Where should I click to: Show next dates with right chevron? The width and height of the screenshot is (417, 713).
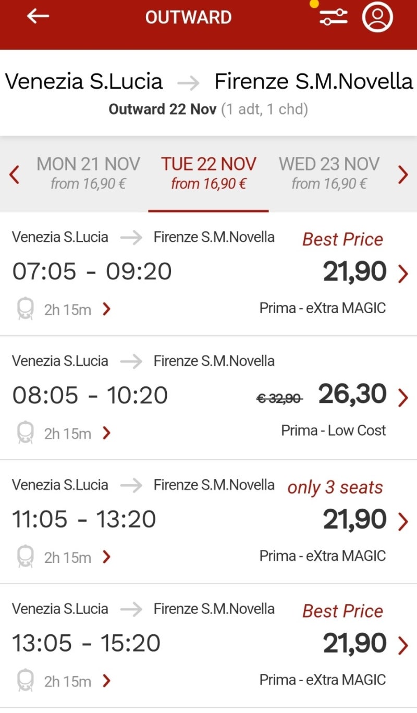(x=403, y=175)
